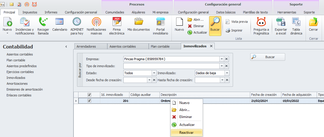324x137 pixels.
Task: Open Firma electrónica PDF icon
Action: 117,22
